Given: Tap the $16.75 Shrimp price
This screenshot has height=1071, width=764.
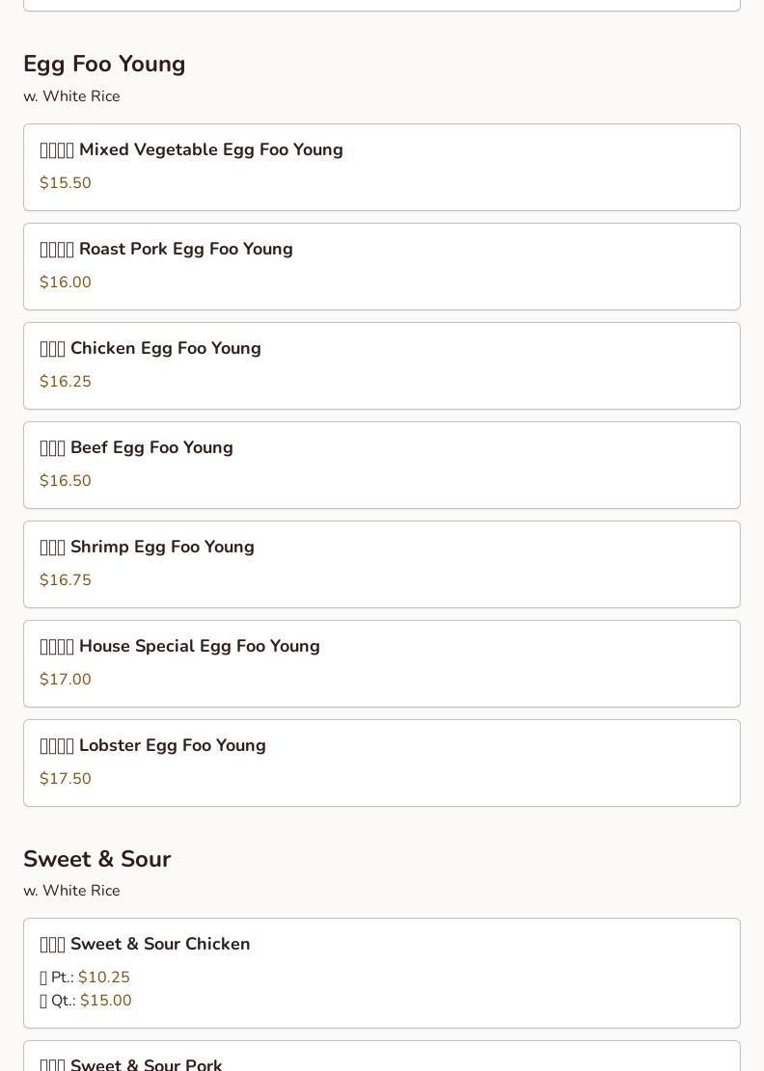Looking at the screenshot, I should 66,580.
